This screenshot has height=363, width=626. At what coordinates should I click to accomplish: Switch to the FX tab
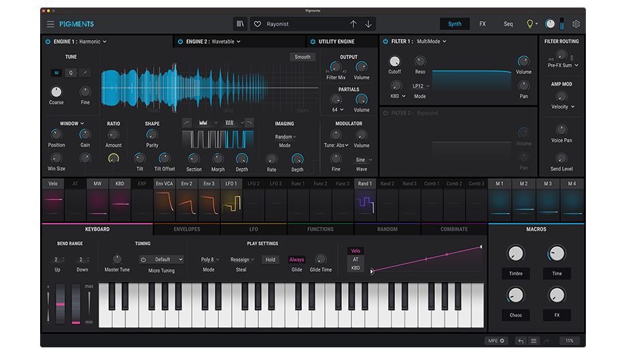(x=483, y=24)
